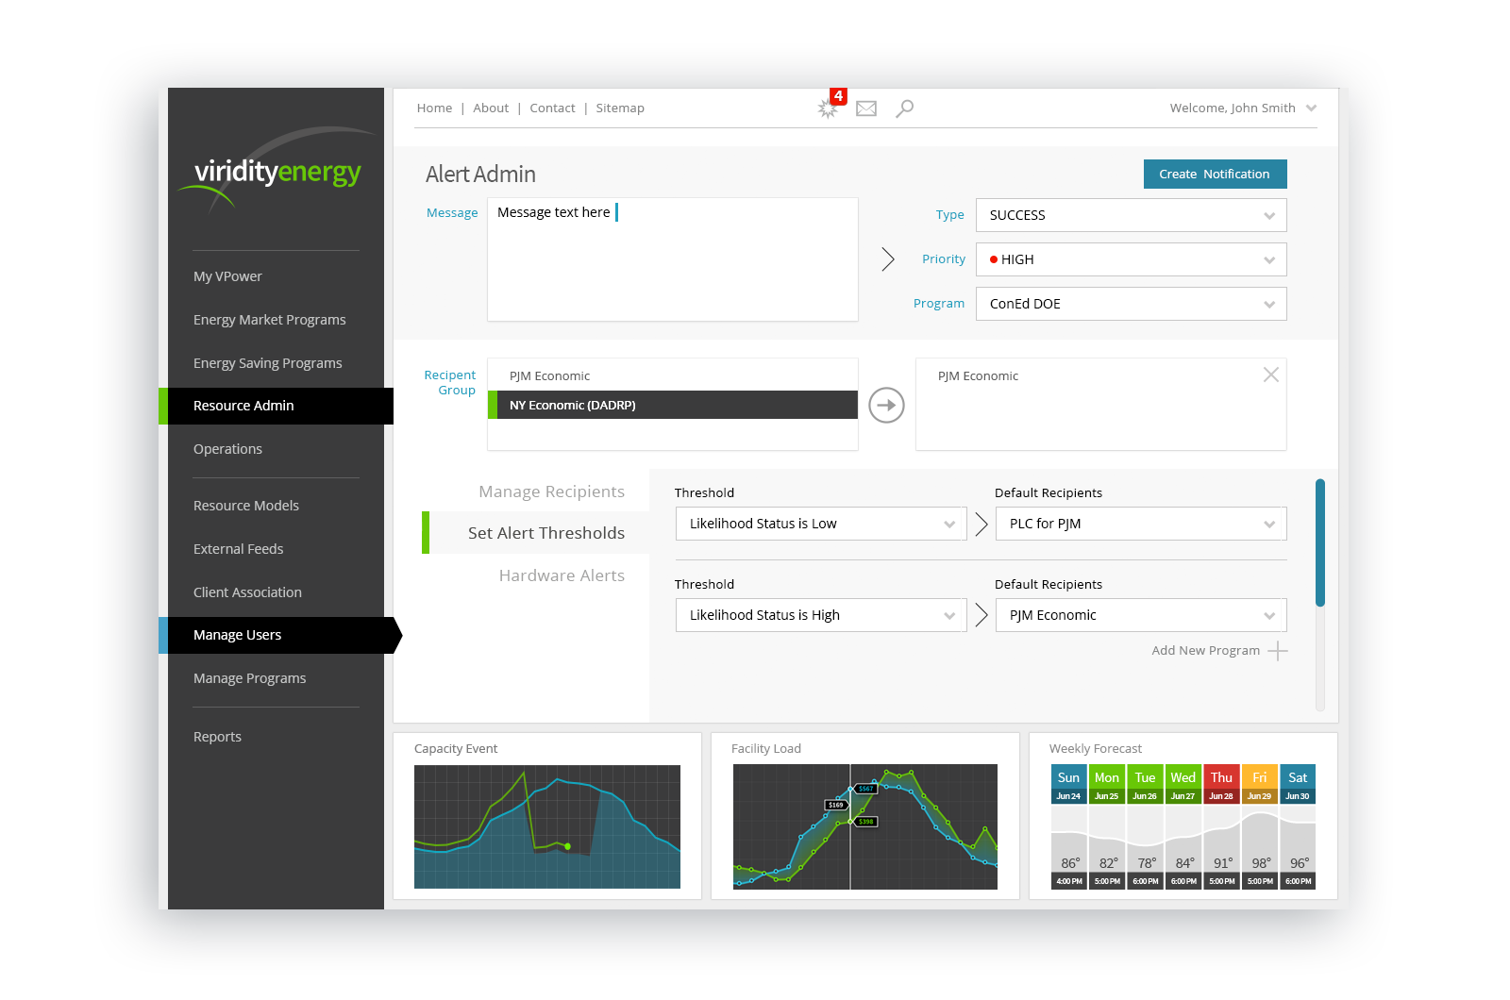Switch to Set Alert Thresholds tab
The height and width of the screenshot is (1000, 1510).
click(x=536, y=533)
